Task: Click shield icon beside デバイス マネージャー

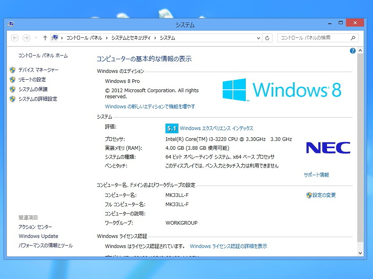Action: tap(13, 70)
